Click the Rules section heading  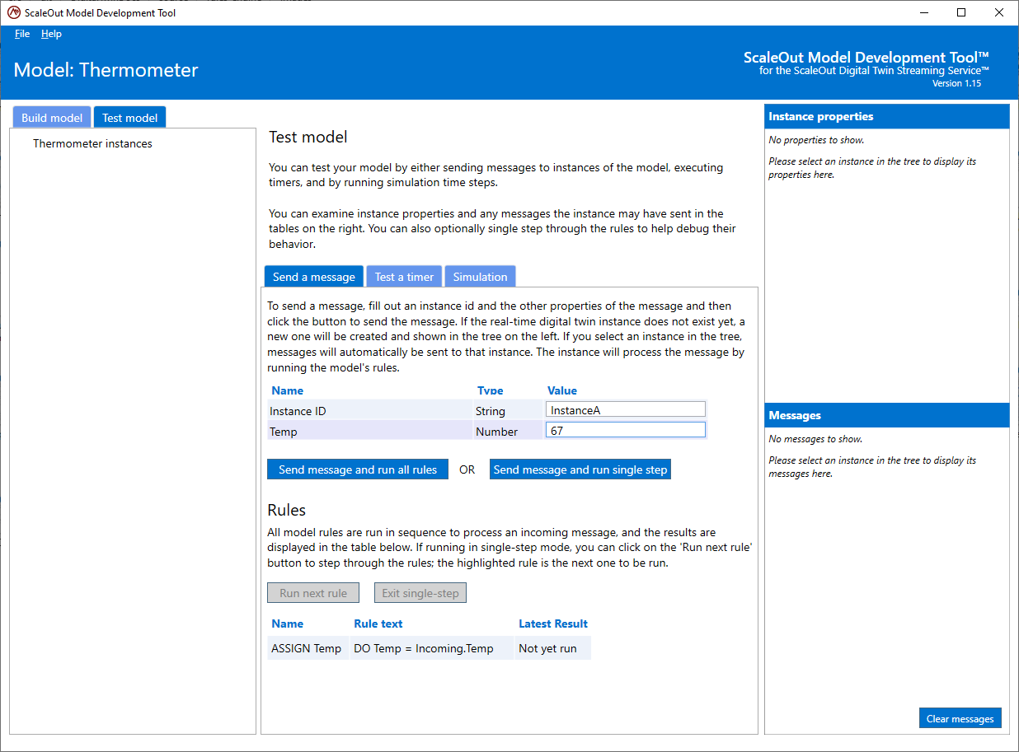pyautogui.click(x=287, y=510)
